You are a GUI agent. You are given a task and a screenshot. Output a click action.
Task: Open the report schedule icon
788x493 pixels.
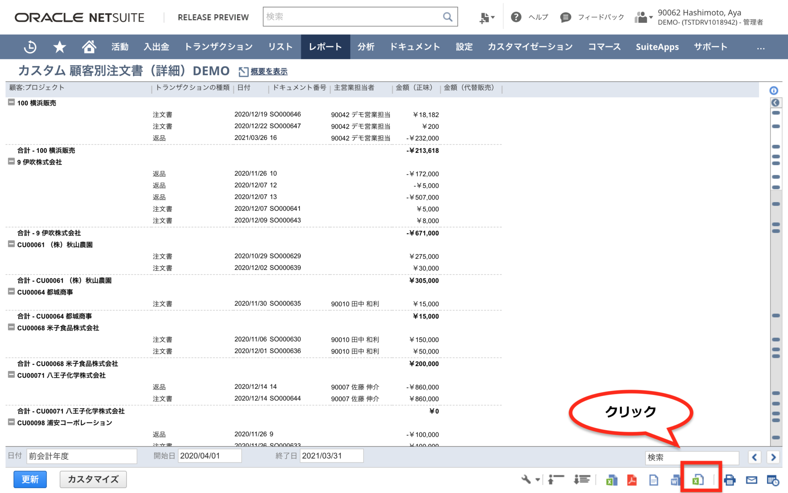773,480
